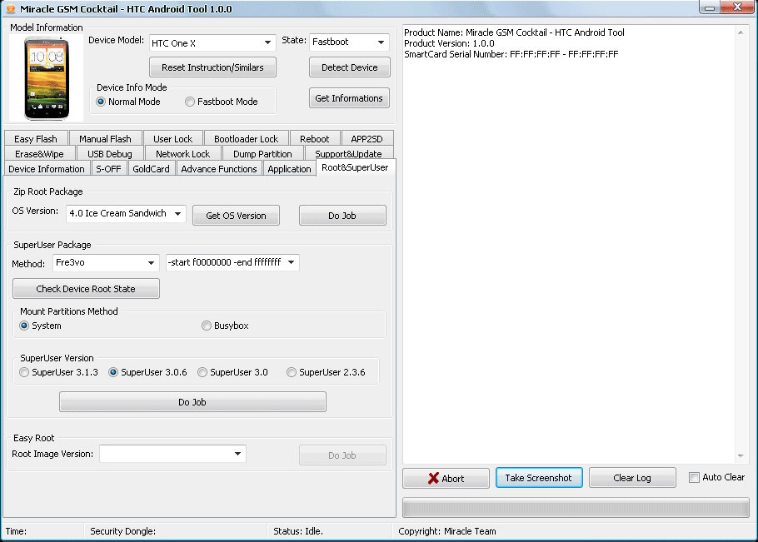Click the wide SuperUser Package Do Job button
This screenshot has height=542, width=758.
[x=192, y=402]
